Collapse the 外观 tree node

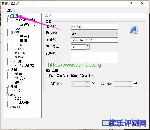(7, 86)
